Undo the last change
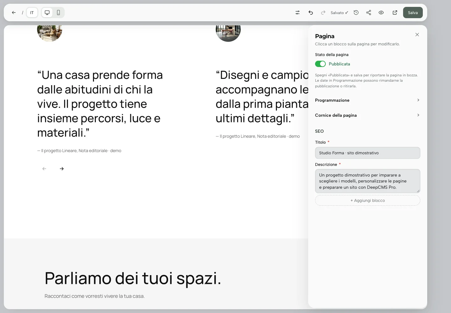Screen dimensions: 451x313 pyautogui.click(x=311, y=13)
